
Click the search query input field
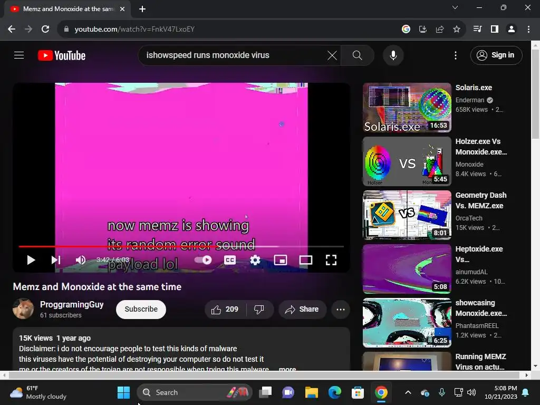[x=234, y=55]
